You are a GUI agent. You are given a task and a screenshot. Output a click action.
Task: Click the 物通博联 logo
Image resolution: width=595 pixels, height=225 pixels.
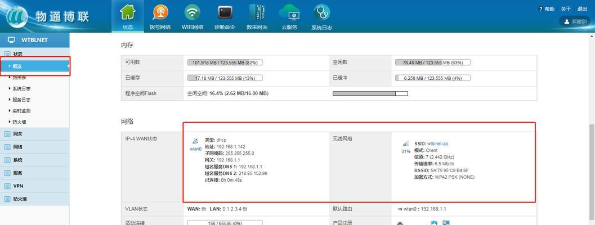pos(46,16)
